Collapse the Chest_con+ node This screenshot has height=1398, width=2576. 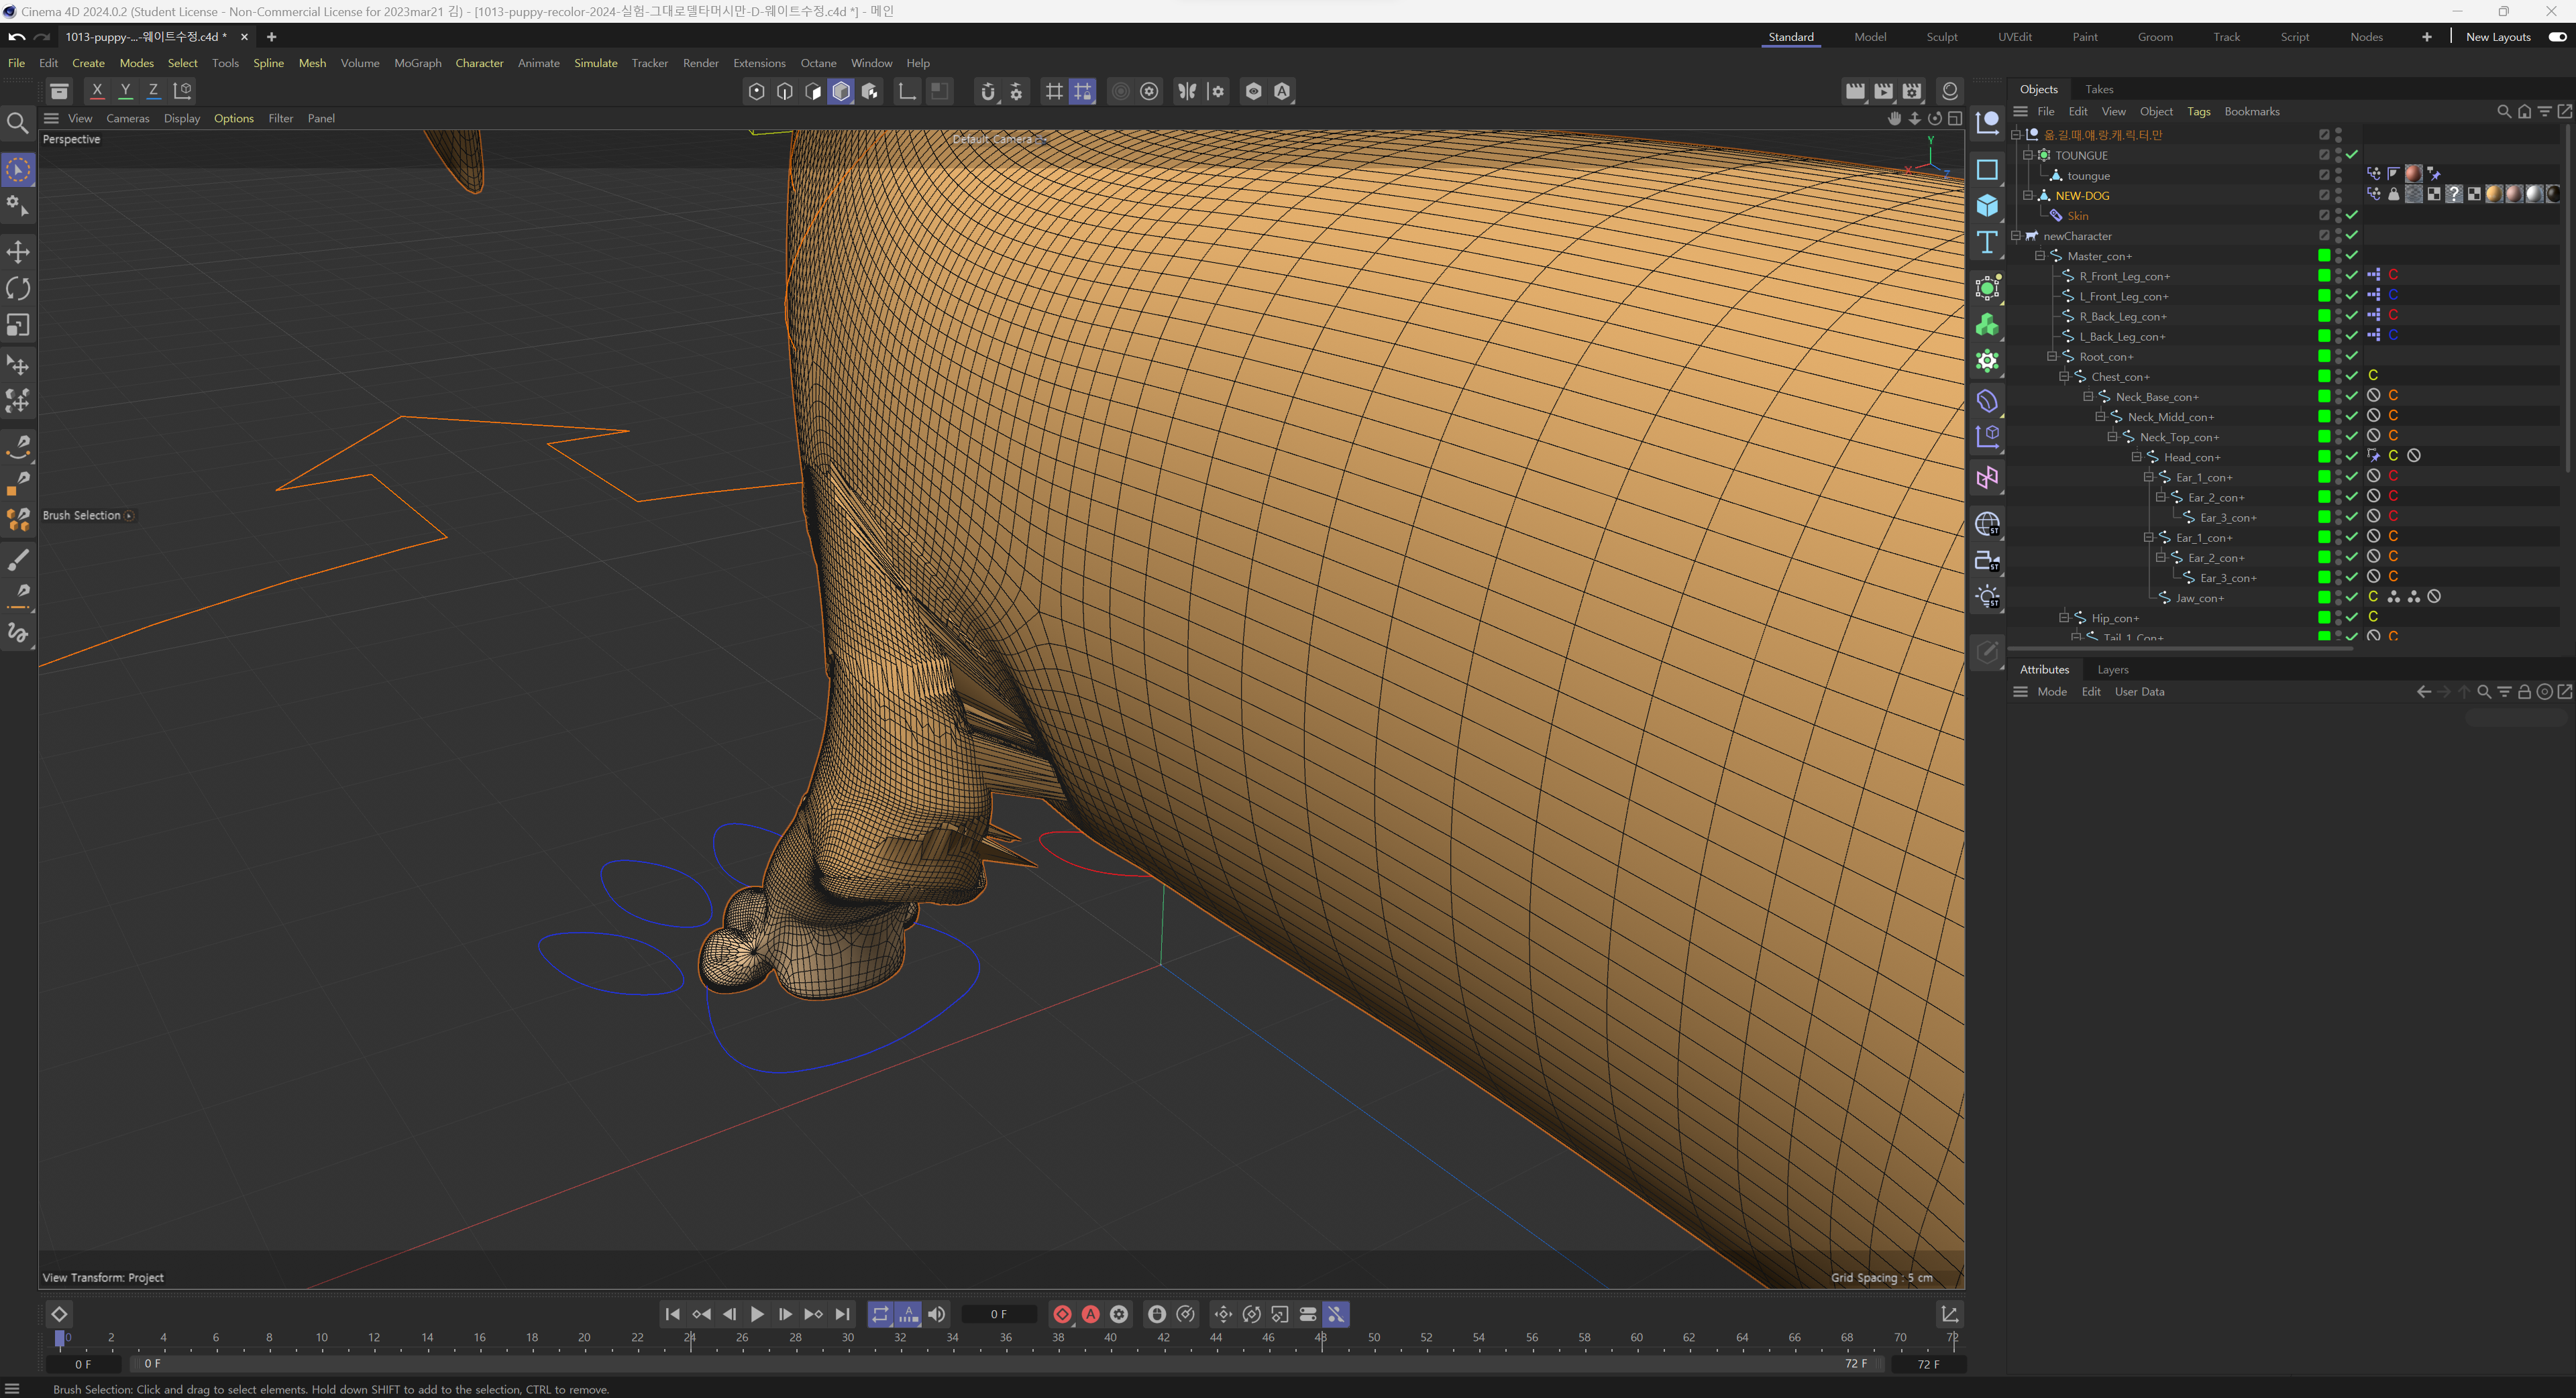(x=2064, y=377)
